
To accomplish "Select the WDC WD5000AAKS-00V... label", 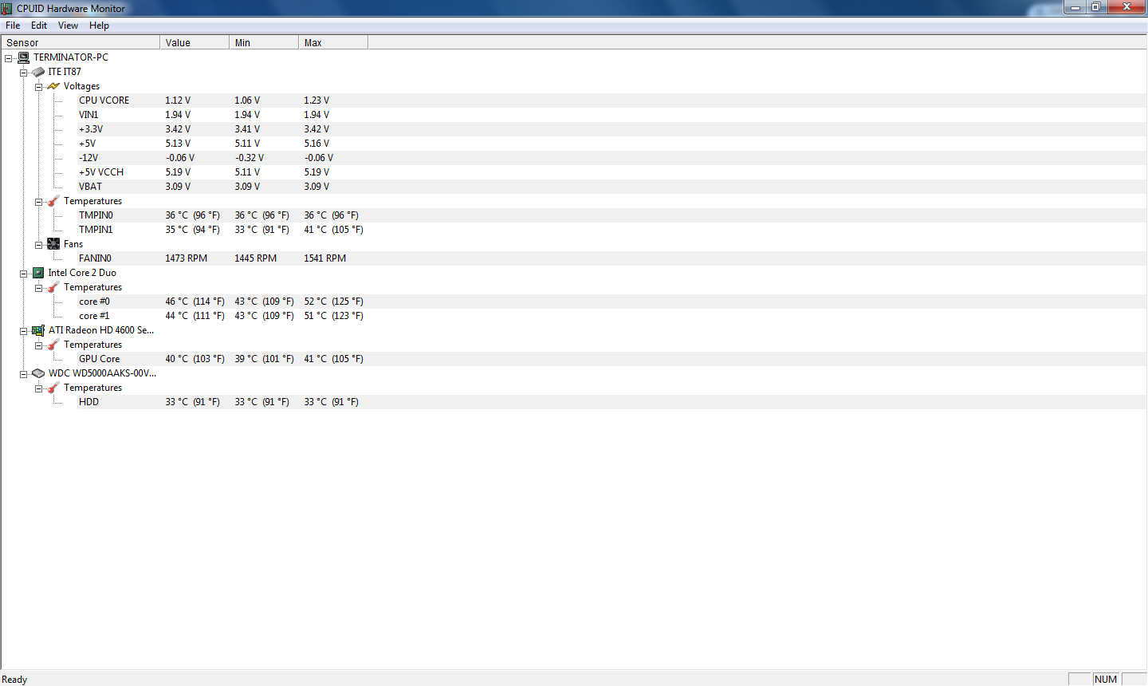I will pyautogui.click(x=102, y=373).
